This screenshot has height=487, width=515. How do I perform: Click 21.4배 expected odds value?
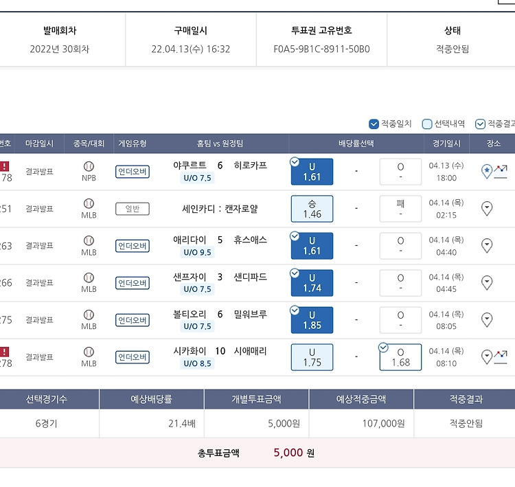[182, 424]
